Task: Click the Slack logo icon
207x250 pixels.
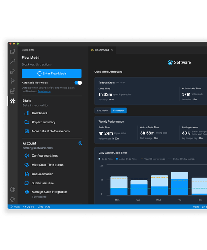Action: click(27, 192)
